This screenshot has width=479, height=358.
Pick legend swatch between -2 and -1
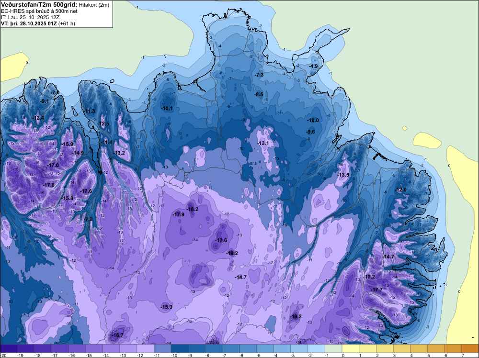tap(317, 348)
